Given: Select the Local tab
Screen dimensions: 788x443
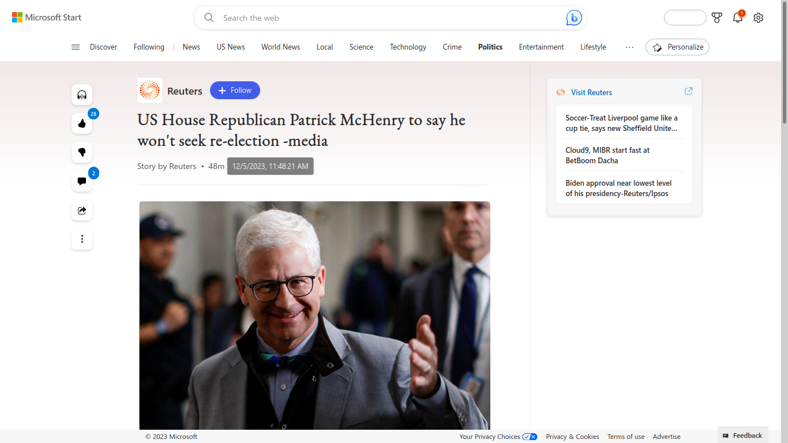Looking at the screenshot, I should 325,47.
